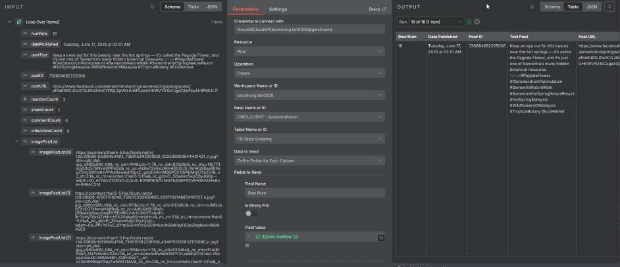Open the Data to Send dropdown

pyautogui.click(x=309, y=160)
